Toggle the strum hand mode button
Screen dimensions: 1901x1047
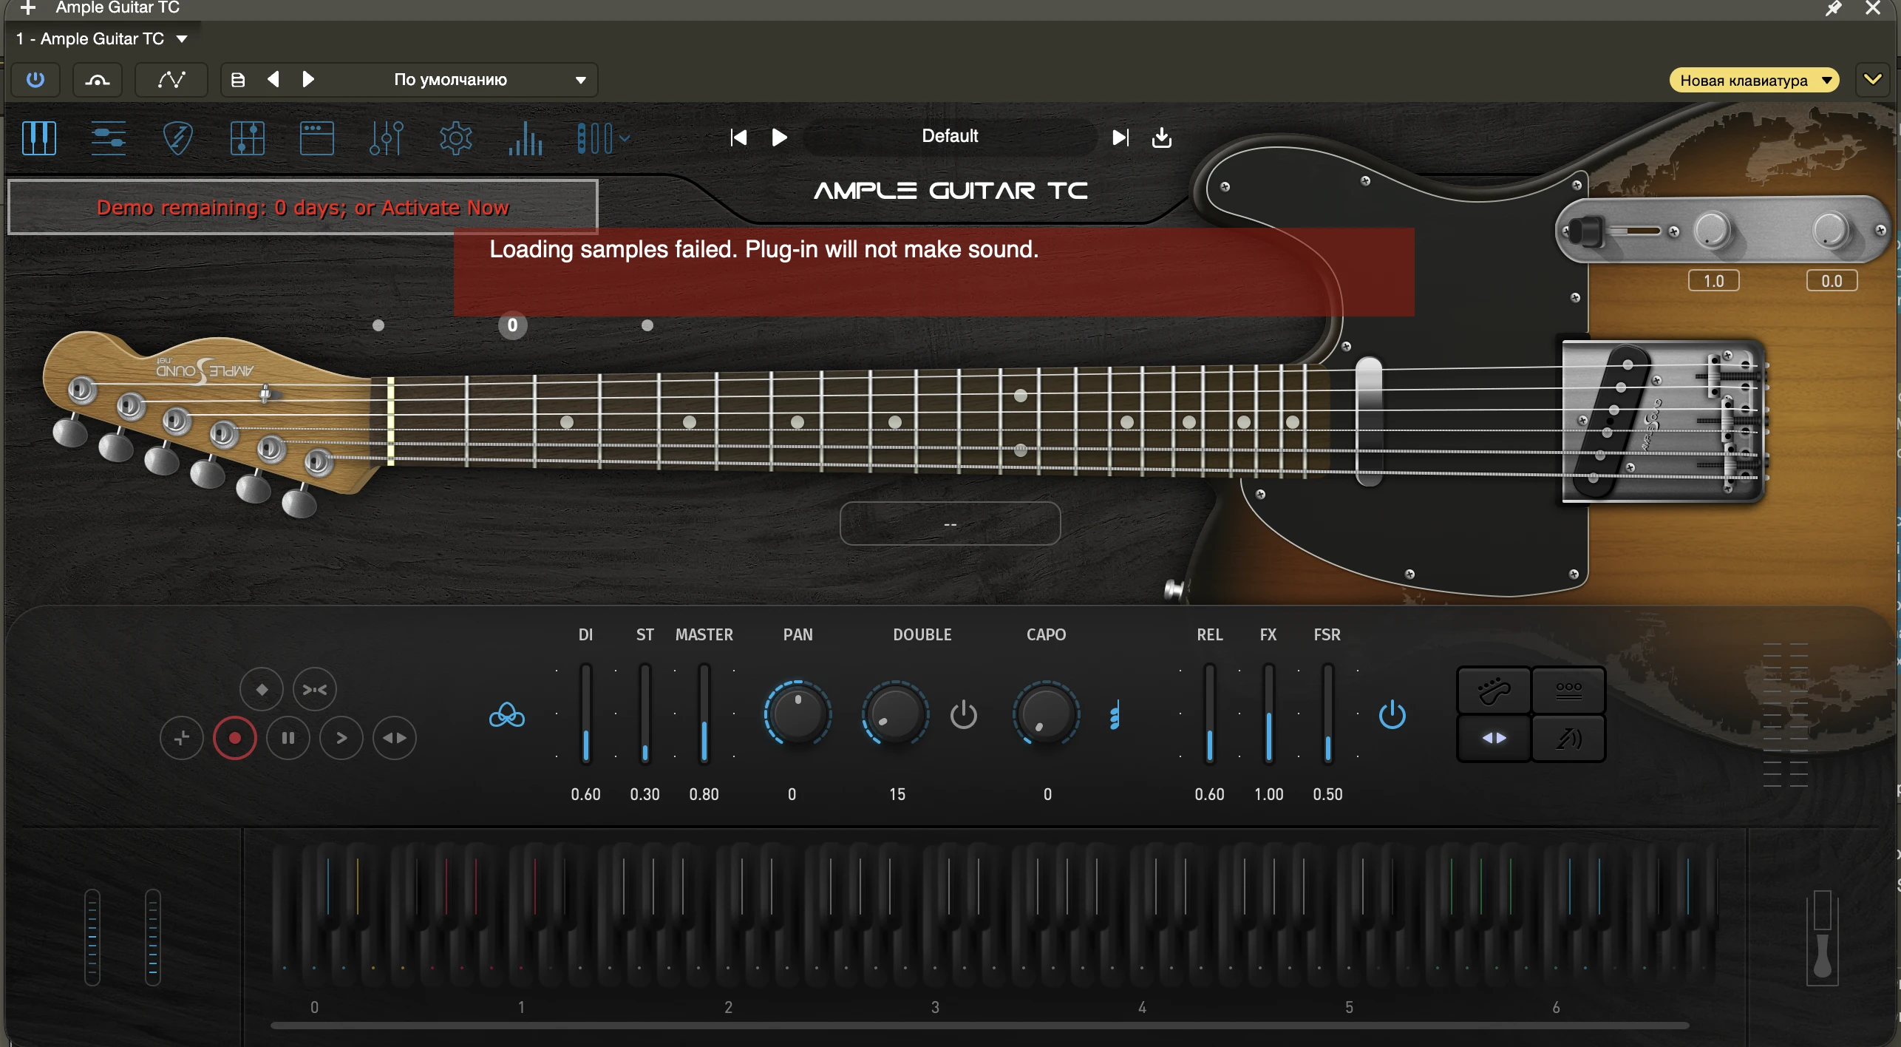(1494, 691)
